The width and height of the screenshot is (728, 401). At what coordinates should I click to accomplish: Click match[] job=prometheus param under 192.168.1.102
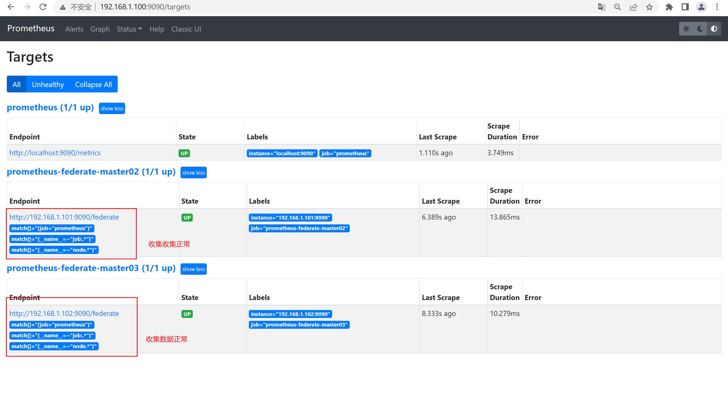tap(52, 325)
